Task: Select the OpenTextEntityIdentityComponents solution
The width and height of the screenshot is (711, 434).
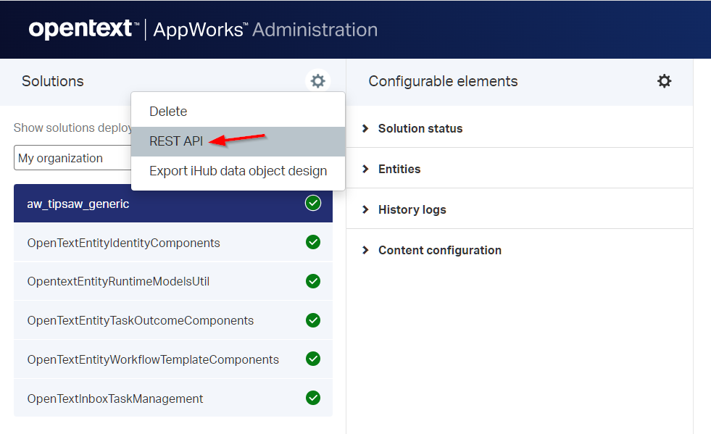Action: 172,243
